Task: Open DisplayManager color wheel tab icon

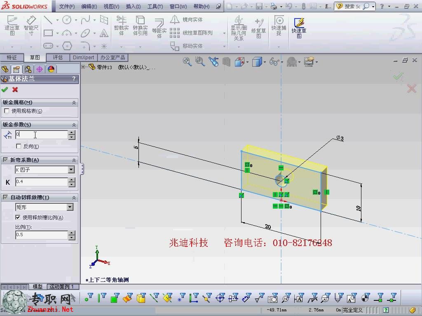Action: tap(51, 69)
